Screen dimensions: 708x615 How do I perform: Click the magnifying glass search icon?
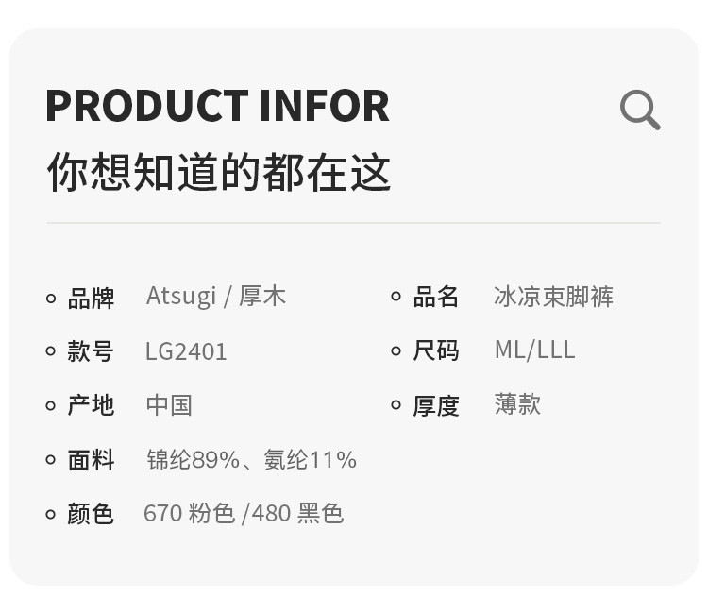(x=640, y=111)
